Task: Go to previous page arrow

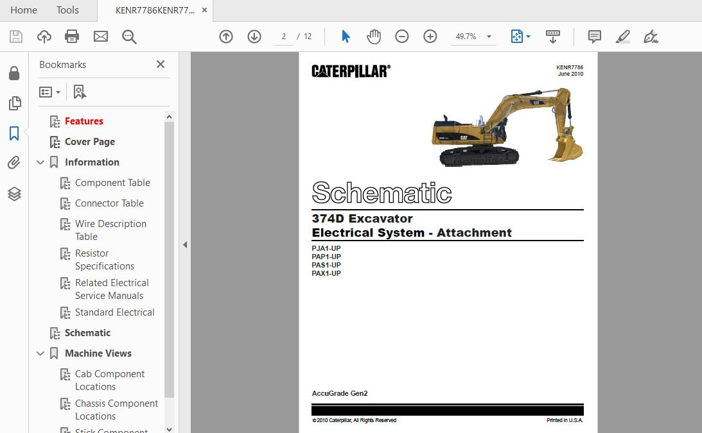Action: click(226, 36)
